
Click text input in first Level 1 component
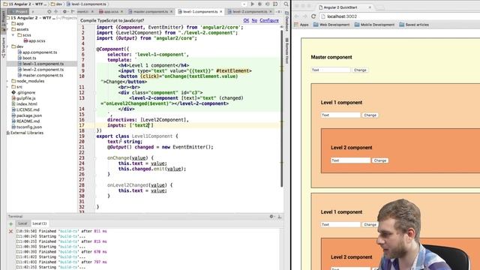pyautogui.click(x=340, y=115)
